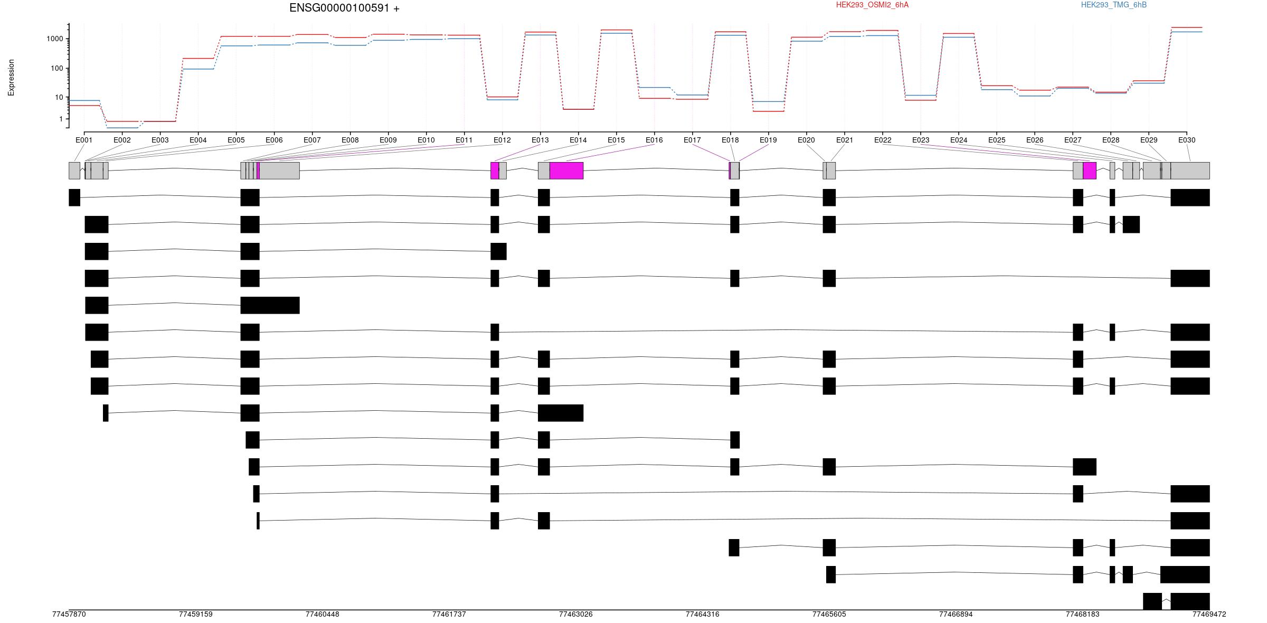This screenshot has height=623, width=1267.
Task: Click the long black exon in fifth transcript
Action: 270,305
